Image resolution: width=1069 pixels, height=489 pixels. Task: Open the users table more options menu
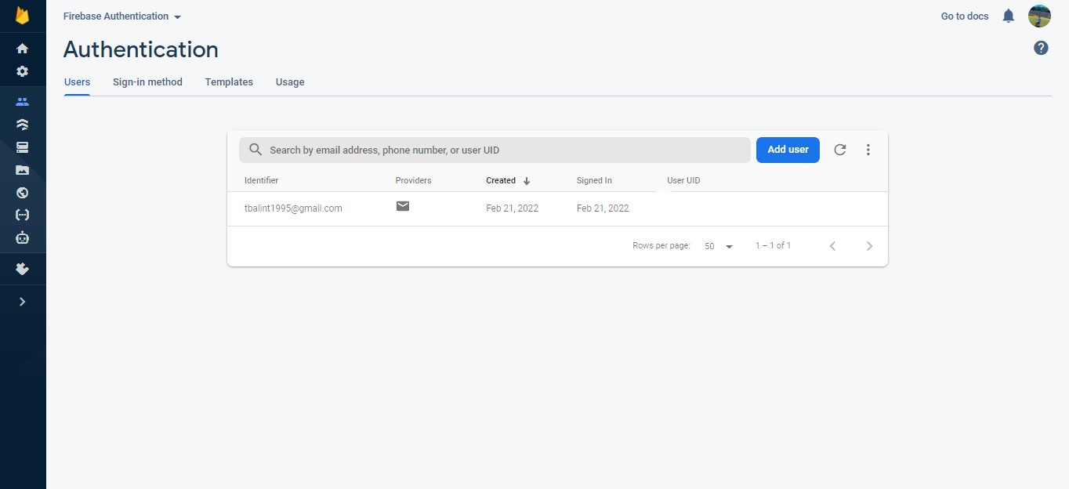click(x=868, y=150)
